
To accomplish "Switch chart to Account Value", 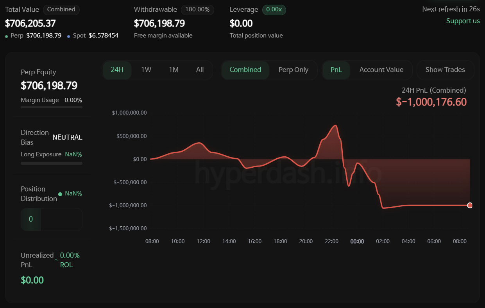I will pos(381,70).
